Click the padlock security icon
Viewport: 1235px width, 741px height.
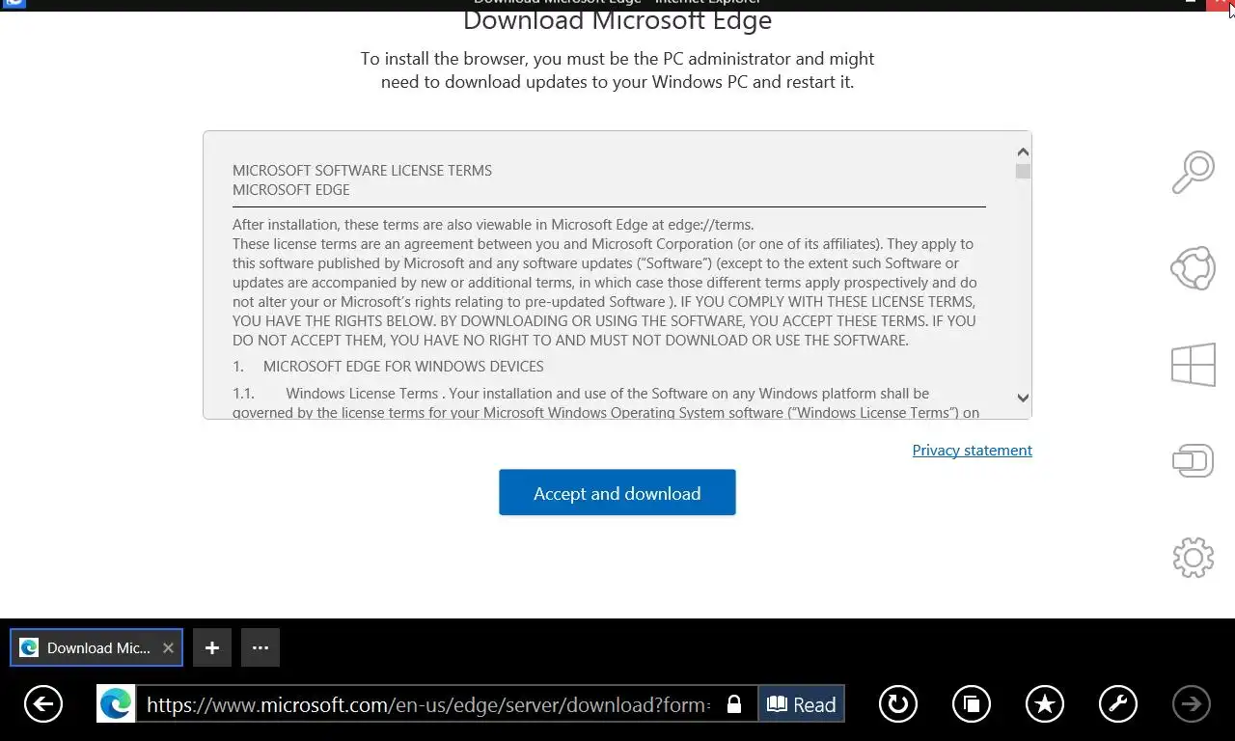(x=734, y=704)
